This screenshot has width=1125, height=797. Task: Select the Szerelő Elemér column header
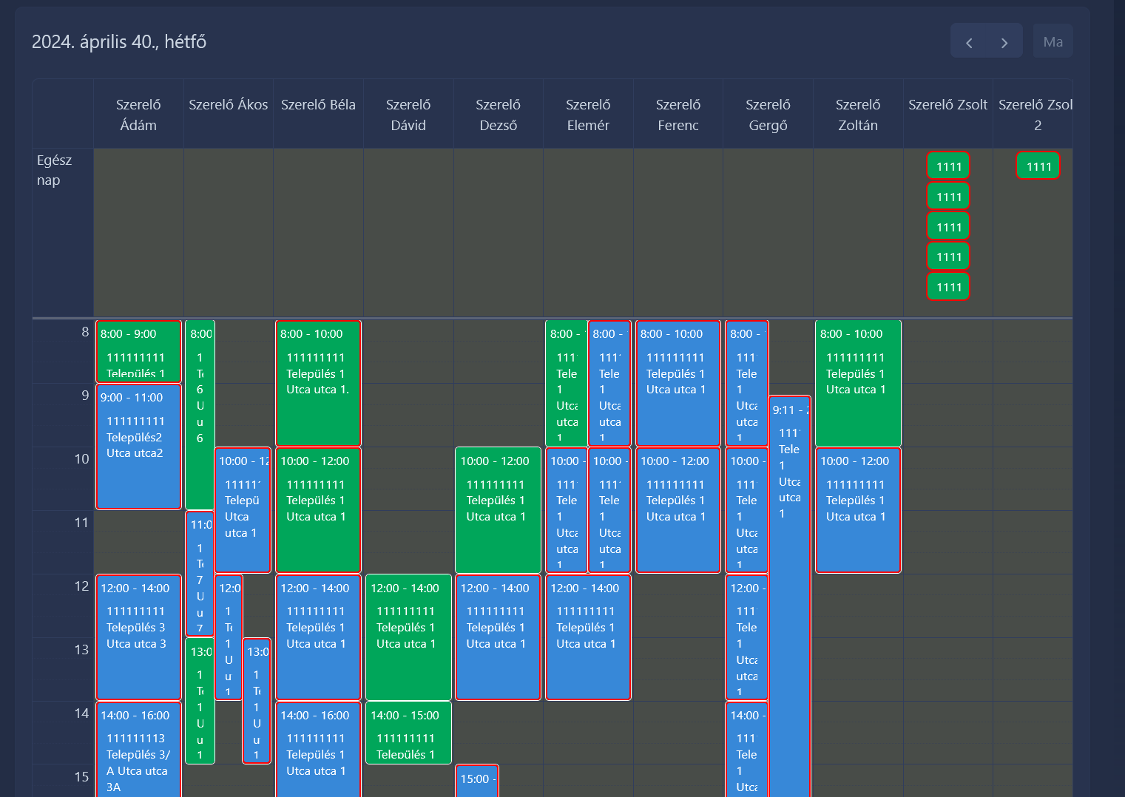point(588,115)
